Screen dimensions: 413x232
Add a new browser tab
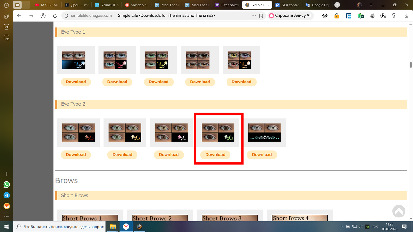(337, 5)
